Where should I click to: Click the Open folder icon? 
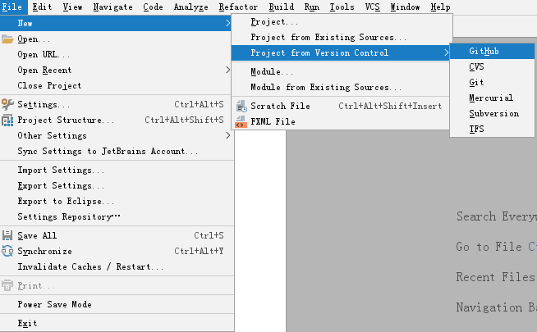[8, 39]
